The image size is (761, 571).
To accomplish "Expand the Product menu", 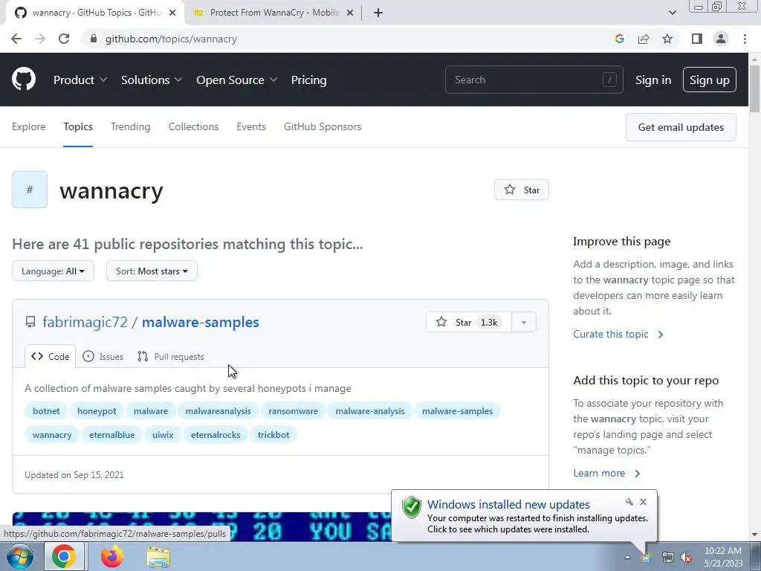I will click(80, 80).
